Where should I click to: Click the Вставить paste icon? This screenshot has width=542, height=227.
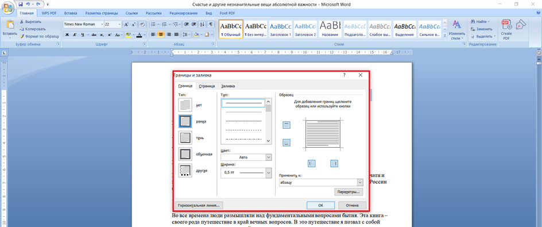click(x=10, y=25)
